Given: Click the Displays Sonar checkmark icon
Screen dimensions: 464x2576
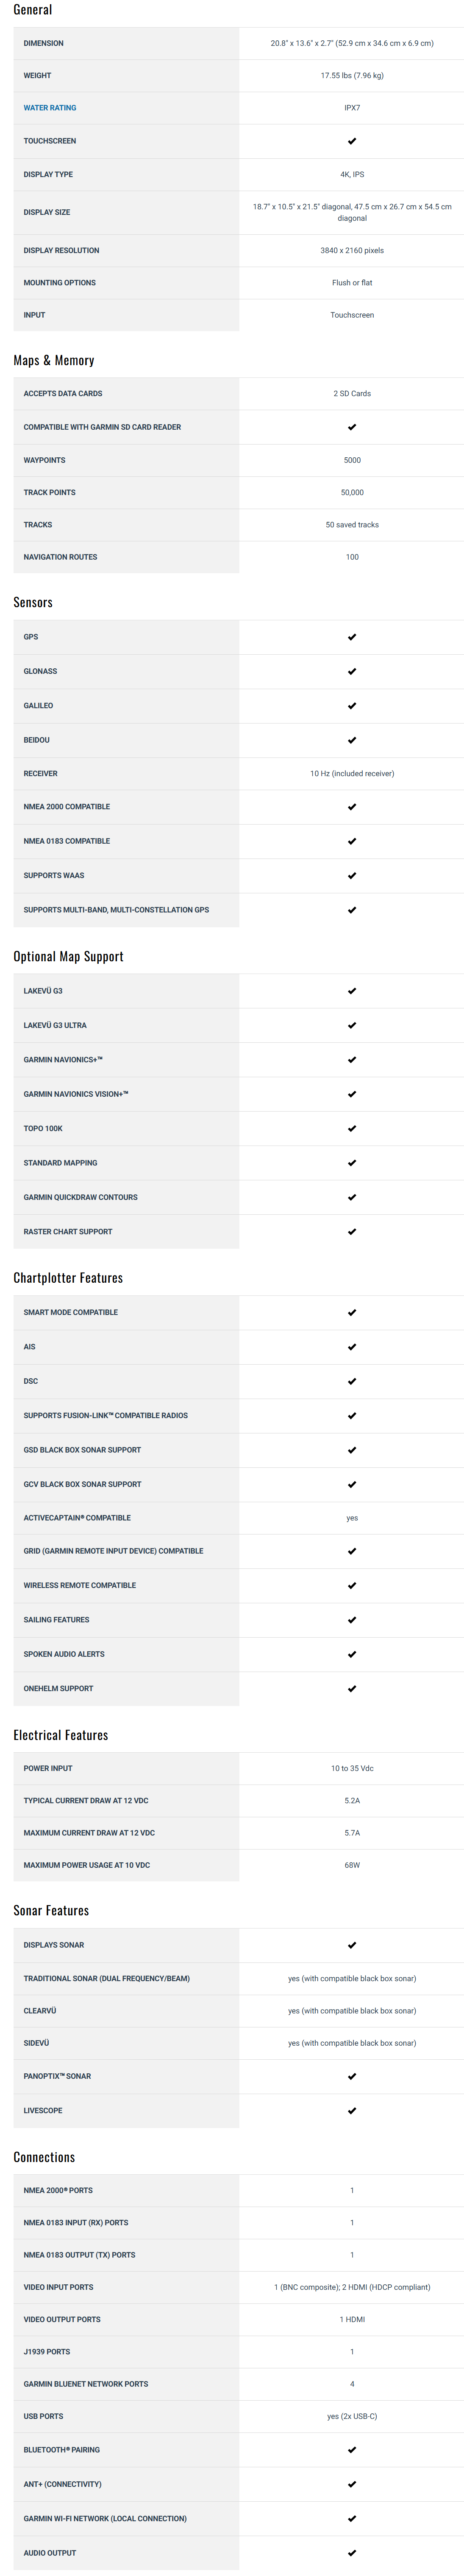Looking at the screenshot, I should pos(352,1945).
